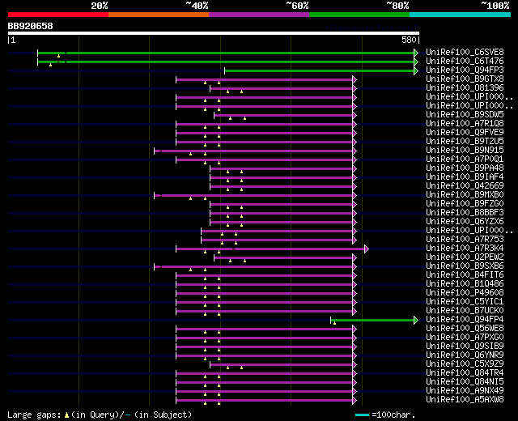
Task: Click the UniRef100_B9N915 label
Action: click(x=465, y=150)
